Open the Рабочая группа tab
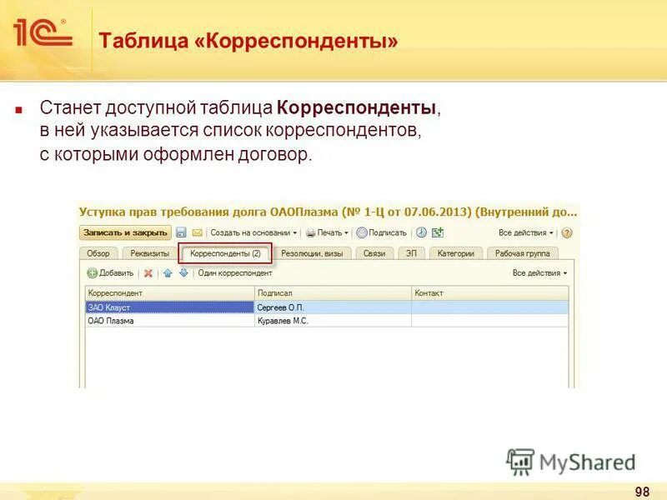Screen dimensions: 667x500 (x=524, y=253)
